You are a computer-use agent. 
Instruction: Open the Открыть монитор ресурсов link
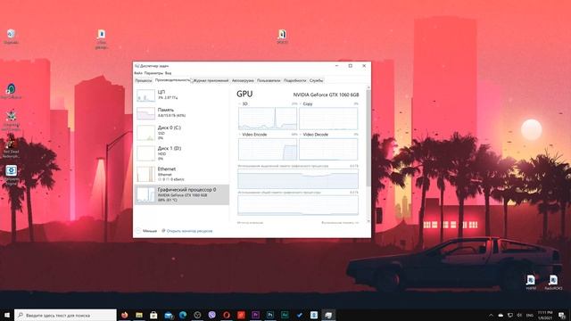click(x=186, y=231)
